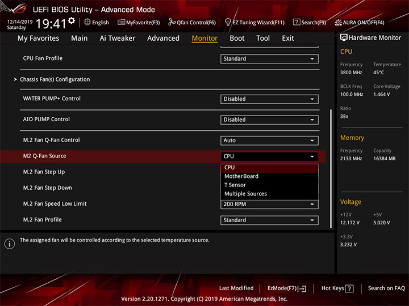Click the Hot Keys question mark icon
This screenshot has width=409, height=306.
[349, 288]
